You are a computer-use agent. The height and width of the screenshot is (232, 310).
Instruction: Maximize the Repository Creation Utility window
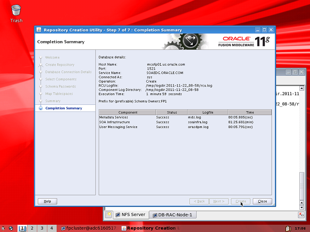(264, 30)
